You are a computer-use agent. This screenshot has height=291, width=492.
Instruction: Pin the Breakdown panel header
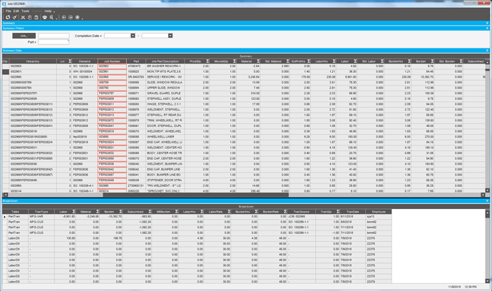pos(487,200)
